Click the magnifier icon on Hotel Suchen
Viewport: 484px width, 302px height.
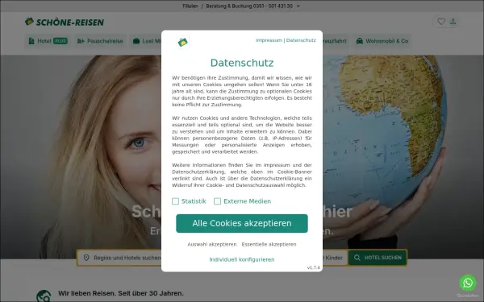357,258
